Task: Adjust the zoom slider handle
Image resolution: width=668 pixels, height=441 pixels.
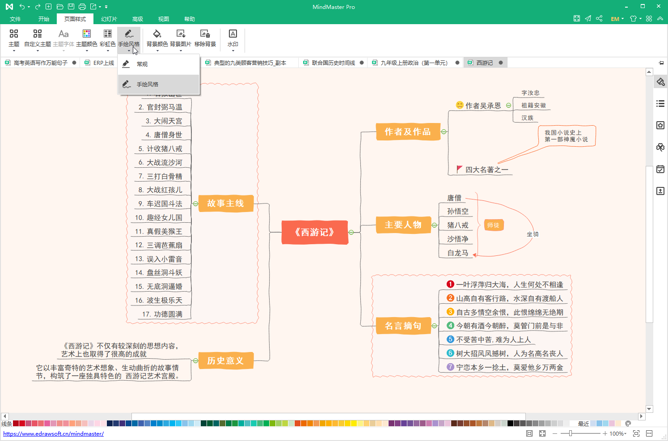Action: [x=571, y=433]
